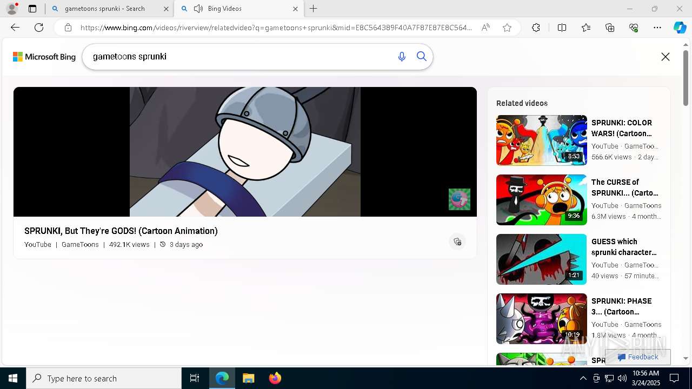The image size is (692, 389).
Task: Close the Bing Videos tab
Action: click(x=295, y=9)
